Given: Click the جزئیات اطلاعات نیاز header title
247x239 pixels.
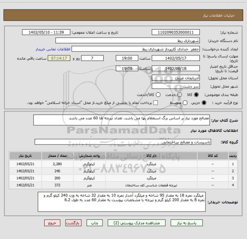Looking at the screenshot, I should (219, 15).
